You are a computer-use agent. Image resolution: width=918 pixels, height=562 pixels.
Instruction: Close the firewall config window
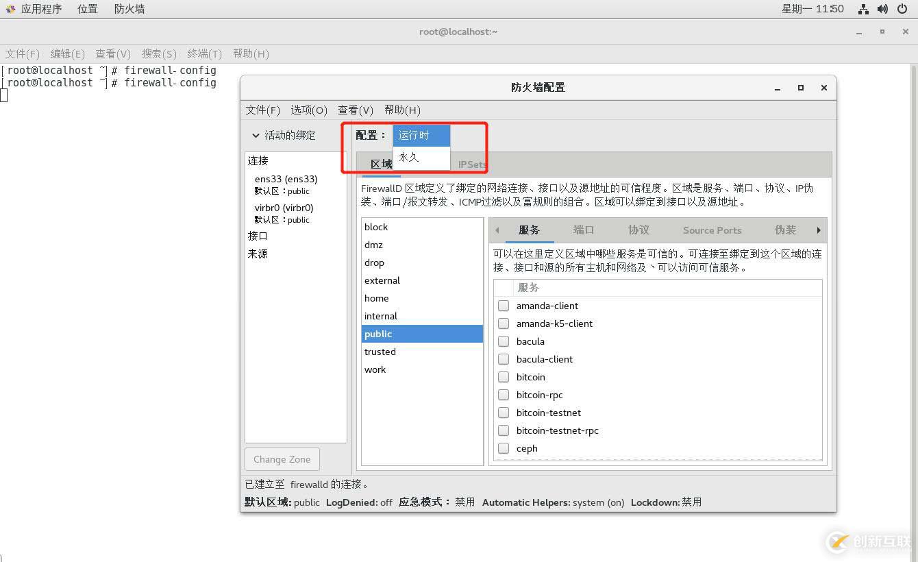(x=824, y=88)
